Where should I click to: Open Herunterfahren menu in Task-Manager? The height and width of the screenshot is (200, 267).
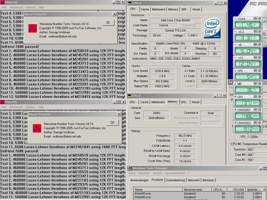175,173
